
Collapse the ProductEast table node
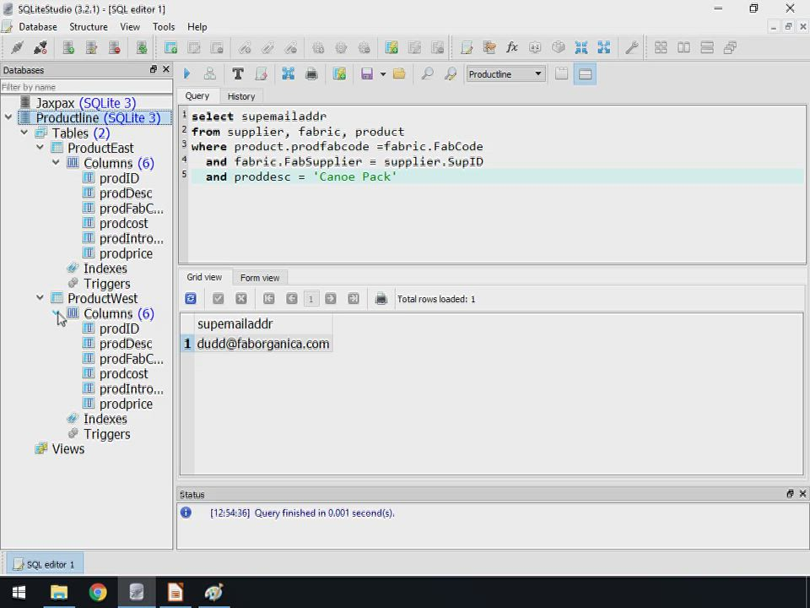click(x=40, y=148)
